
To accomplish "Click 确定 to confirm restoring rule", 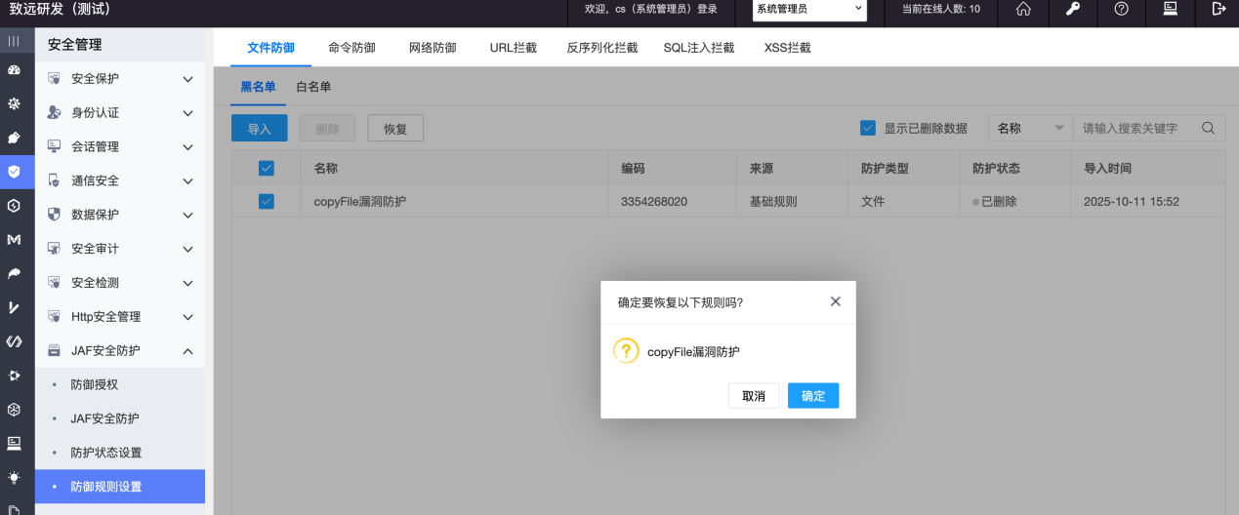I will [812, 395].
